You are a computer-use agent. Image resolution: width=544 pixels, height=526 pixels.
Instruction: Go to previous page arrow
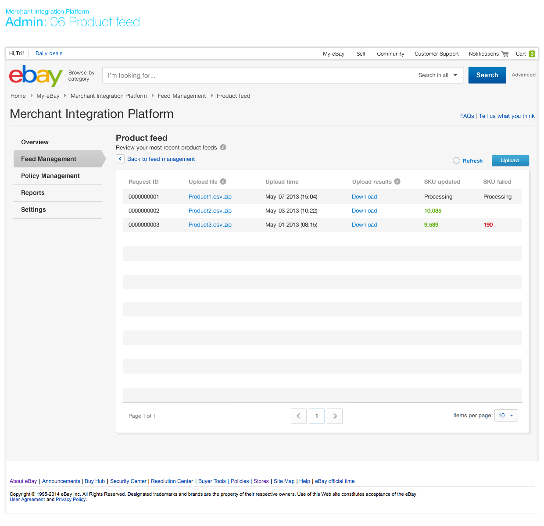(x=298, y=416)
